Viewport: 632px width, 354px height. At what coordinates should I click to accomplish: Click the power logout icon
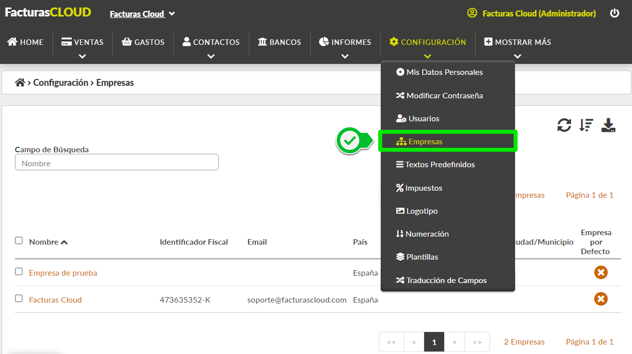[x=615, y=13]
